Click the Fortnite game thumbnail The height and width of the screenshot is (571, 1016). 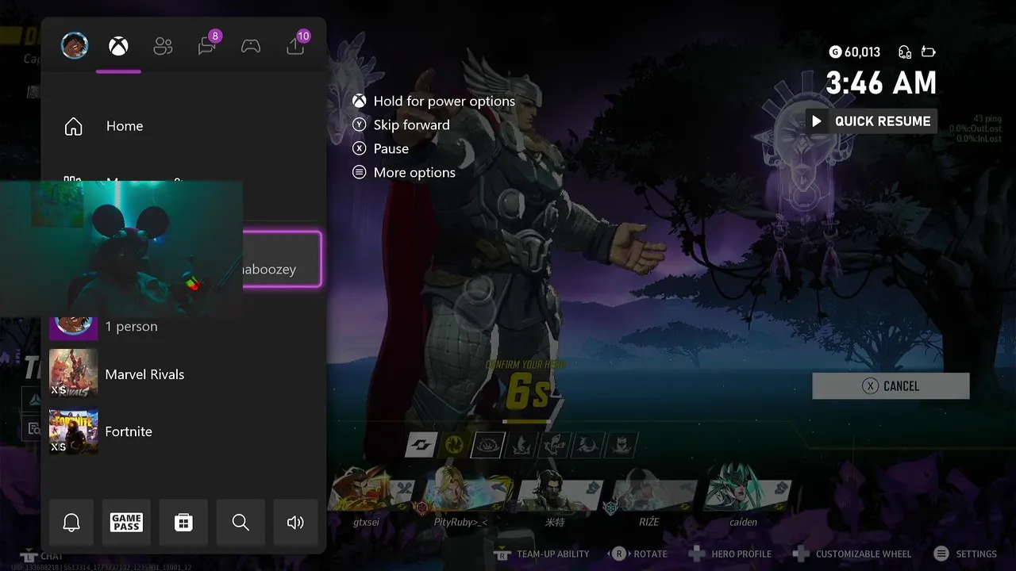tap(74, 431)
